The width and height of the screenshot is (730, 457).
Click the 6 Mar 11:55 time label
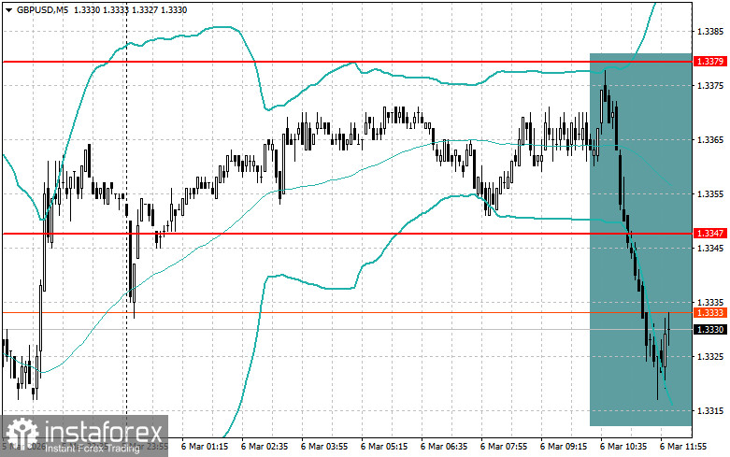(x=683, y=447)
